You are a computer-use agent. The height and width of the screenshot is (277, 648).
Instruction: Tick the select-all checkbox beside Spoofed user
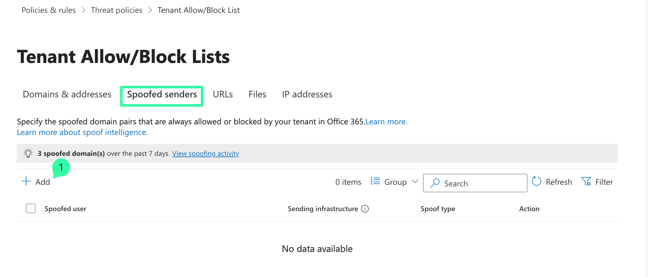31,209
